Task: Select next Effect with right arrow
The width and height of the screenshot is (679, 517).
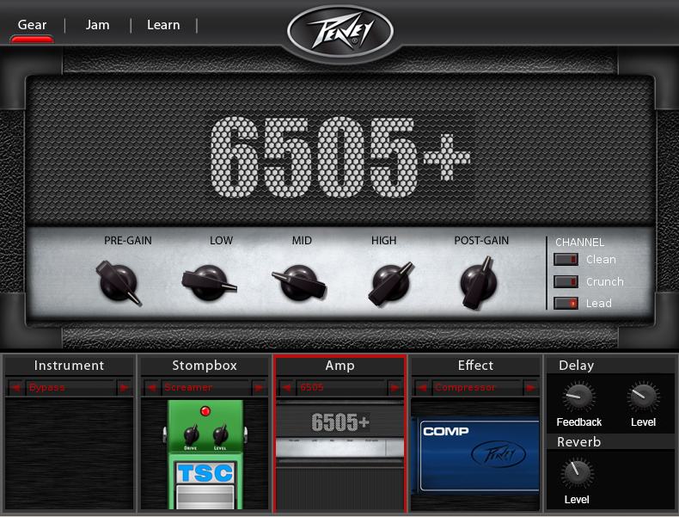Action: (530, 387)
